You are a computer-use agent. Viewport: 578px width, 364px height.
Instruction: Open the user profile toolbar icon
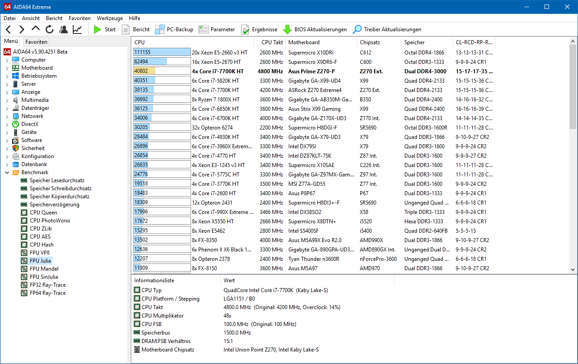[63, 29]
